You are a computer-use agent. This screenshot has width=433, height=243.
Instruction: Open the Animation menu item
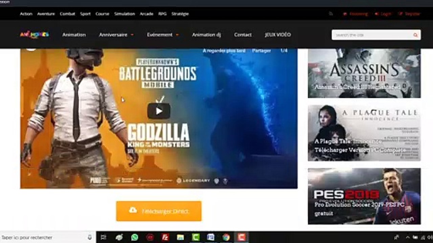(x=74, y=34)
